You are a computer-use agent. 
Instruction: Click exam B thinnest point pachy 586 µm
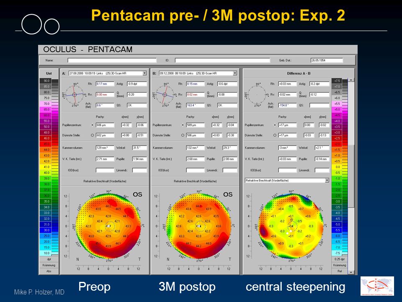coord(196,135)
